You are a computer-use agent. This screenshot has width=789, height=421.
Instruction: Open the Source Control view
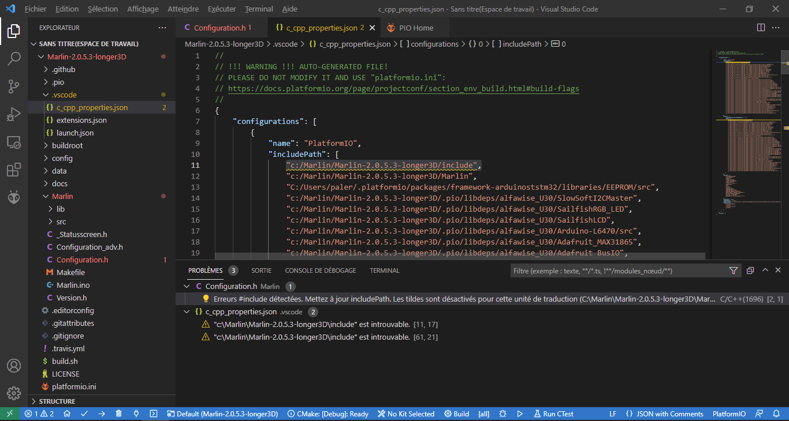pos(14,87)
